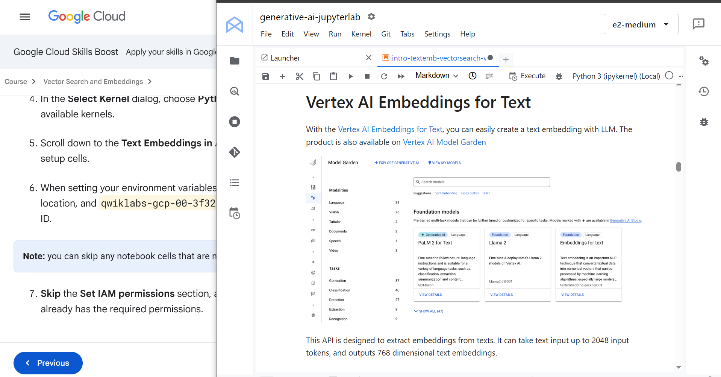Click the Google Cloud Skills Boost title
Viewport: 721px width, 377px height.
[66, 52]
